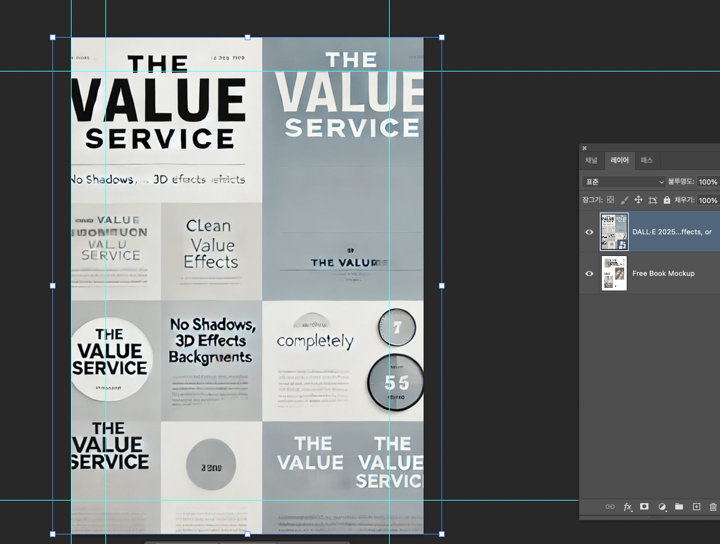Toggle artboard nesting lock icon
Image resolution: width=720 pixels, height=544 pixels.
[652, 200]
